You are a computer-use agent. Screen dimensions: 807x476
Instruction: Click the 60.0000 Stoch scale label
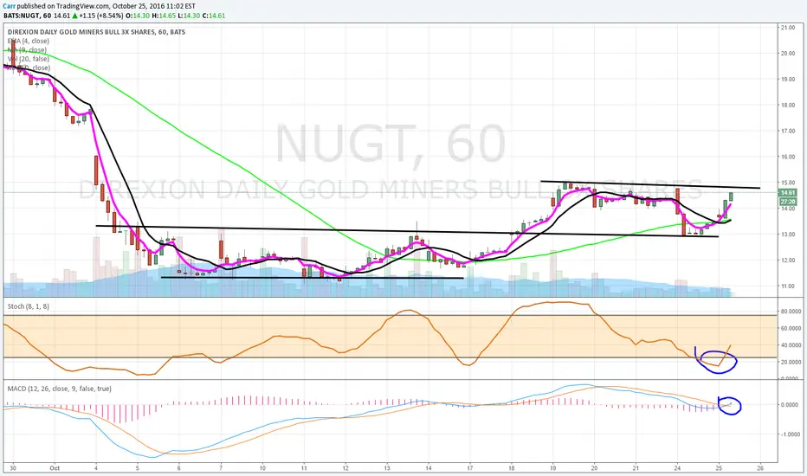[x=791, y=328]
